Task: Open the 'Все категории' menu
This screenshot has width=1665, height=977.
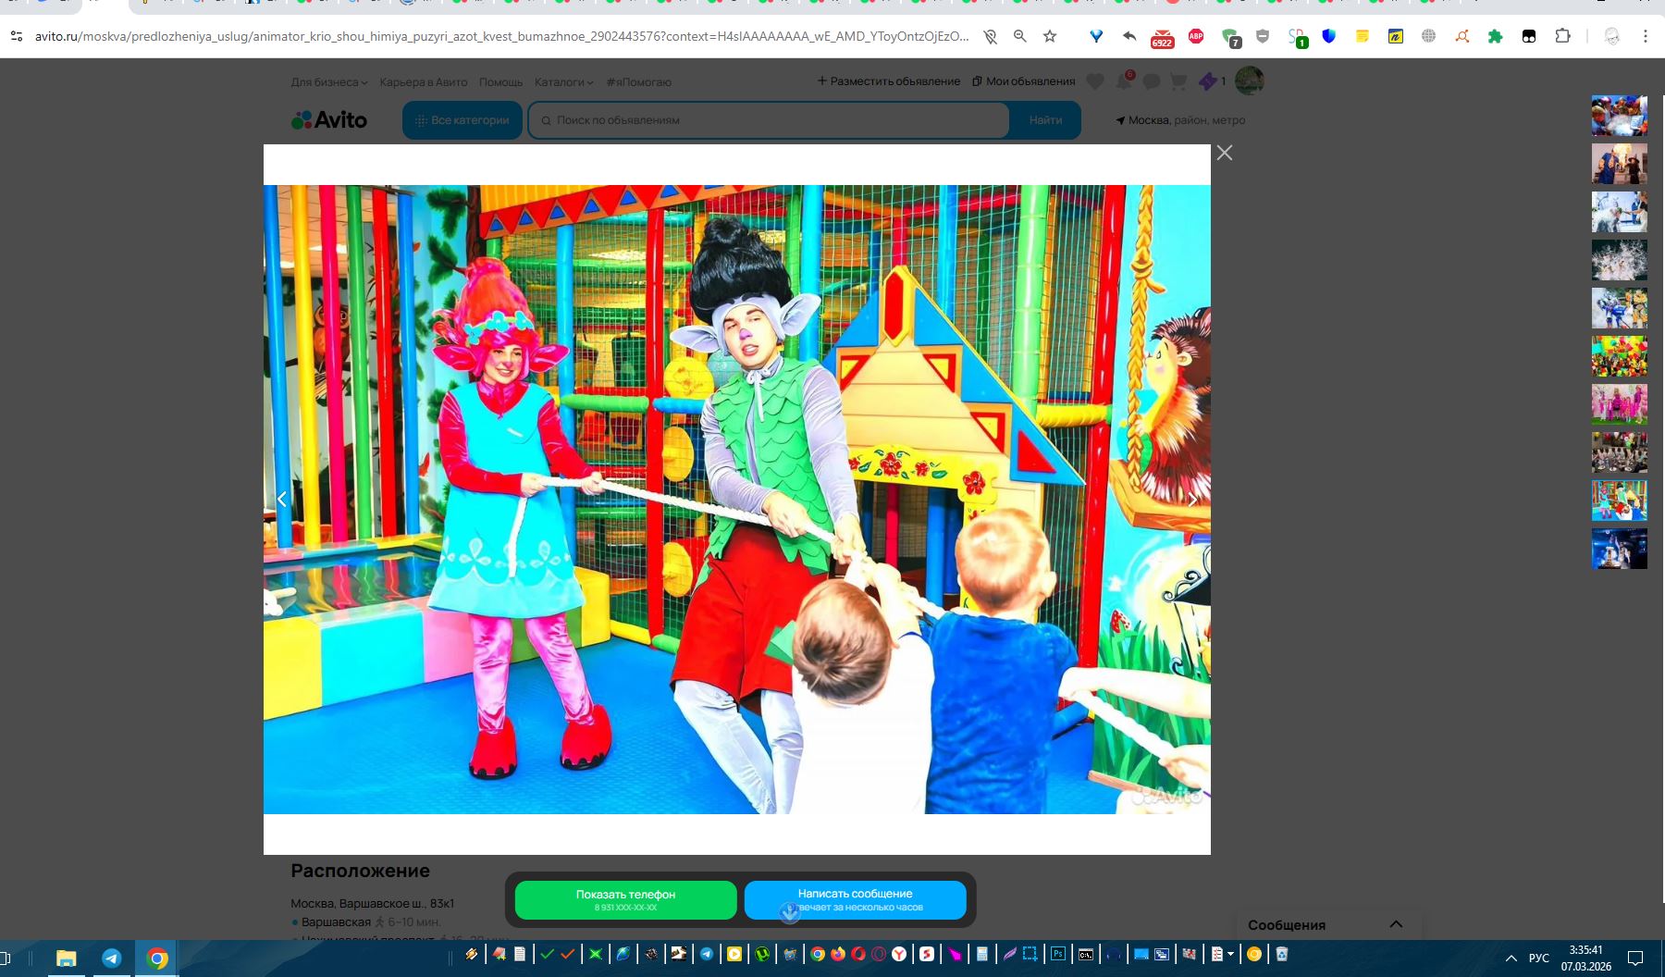Action: tap(462, 120)
